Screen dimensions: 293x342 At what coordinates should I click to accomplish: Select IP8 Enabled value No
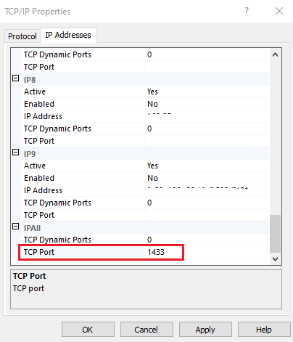click(207, 104)
